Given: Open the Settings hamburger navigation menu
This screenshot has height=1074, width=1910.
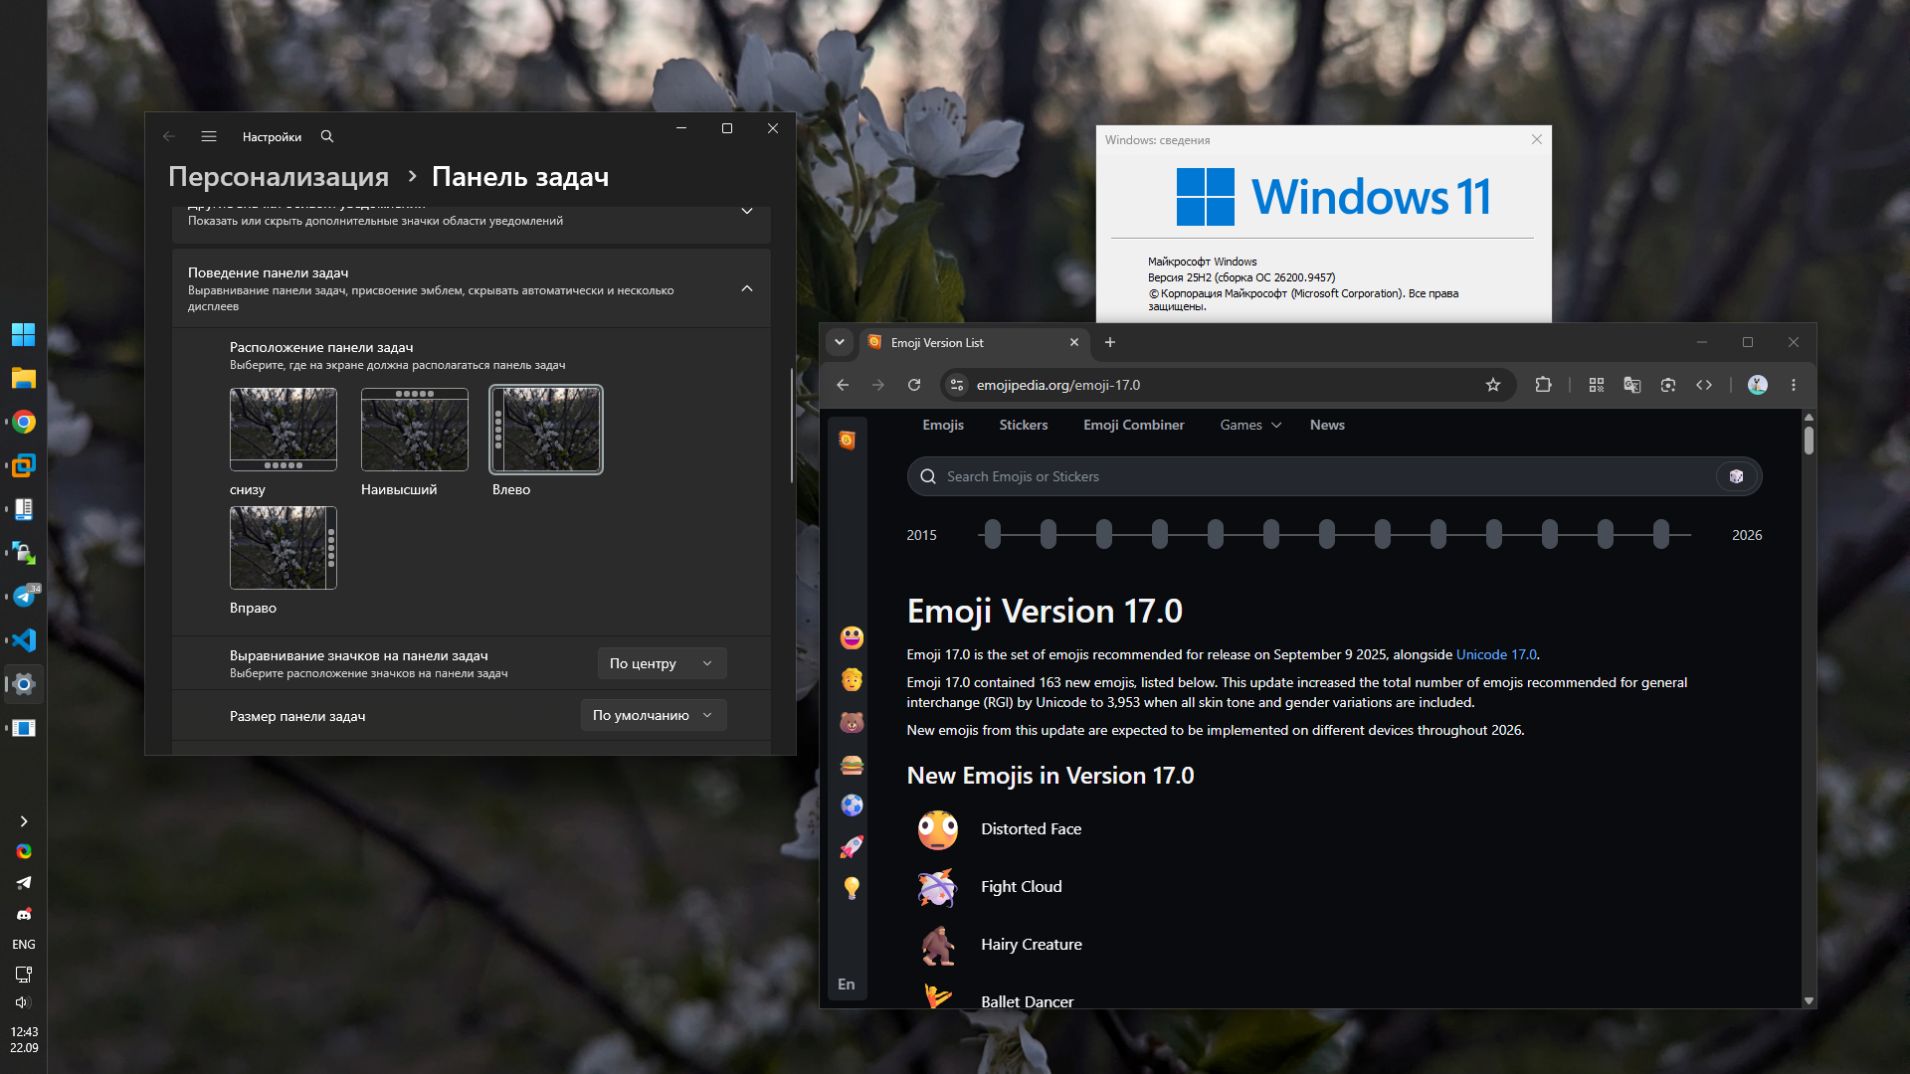Looking at the screenshot, I should coord(209,136).
